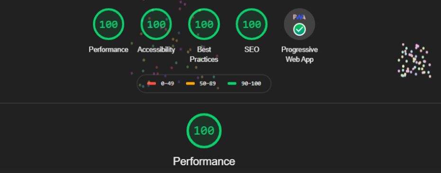Click the red 0-49 legend swatch

152,83
